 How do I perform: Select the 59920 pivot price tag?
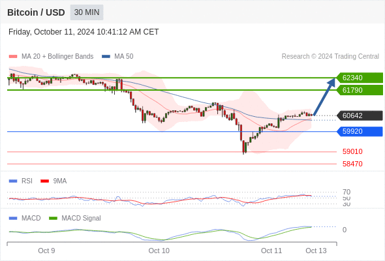pyautogui.click(x=360, y=131)
